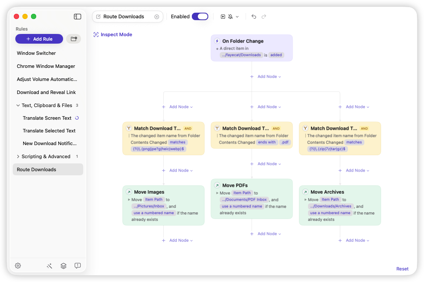The height and width of the screenshot is (282, 424).
Task: Expand the Scripting & Advanced group
Action: coord(18,157)
